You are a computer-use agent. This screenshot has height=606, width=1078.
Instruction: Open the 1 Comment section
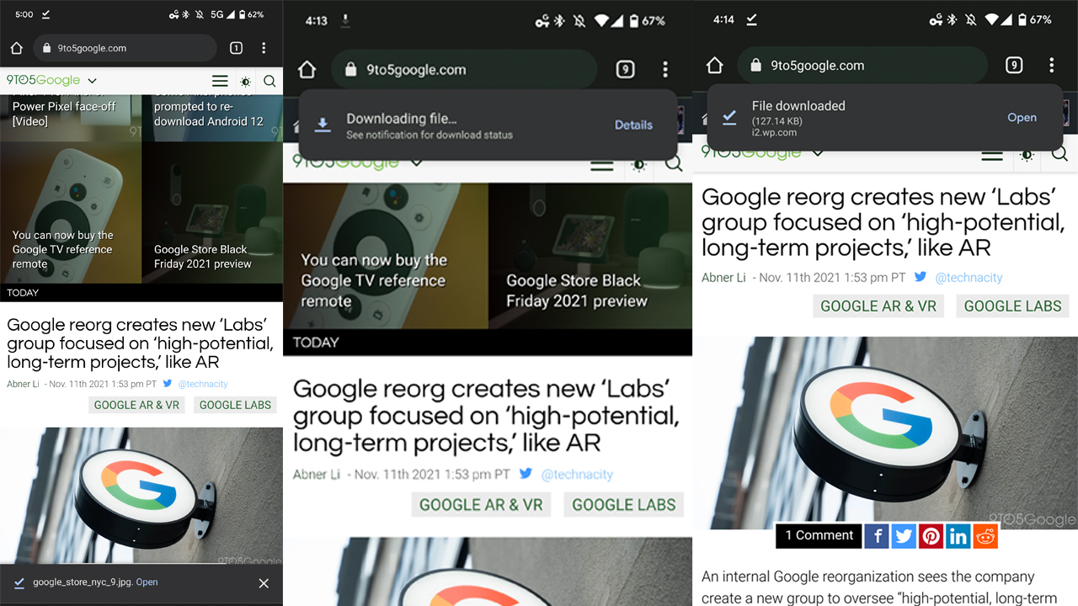[x=818, y=536]
